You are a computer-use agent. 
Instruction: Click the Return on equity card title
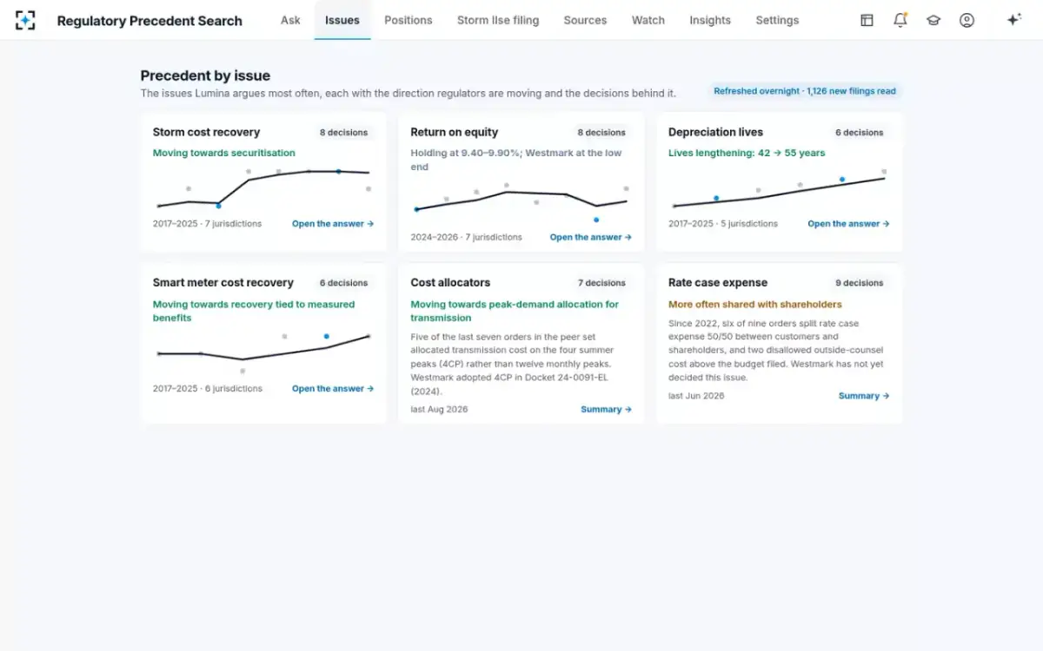point(455,132)
